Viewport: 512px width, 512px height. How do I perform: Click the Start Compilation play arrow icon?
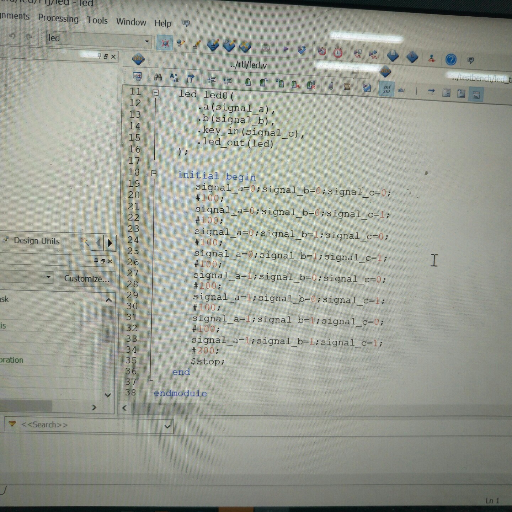tap(286, 49)
